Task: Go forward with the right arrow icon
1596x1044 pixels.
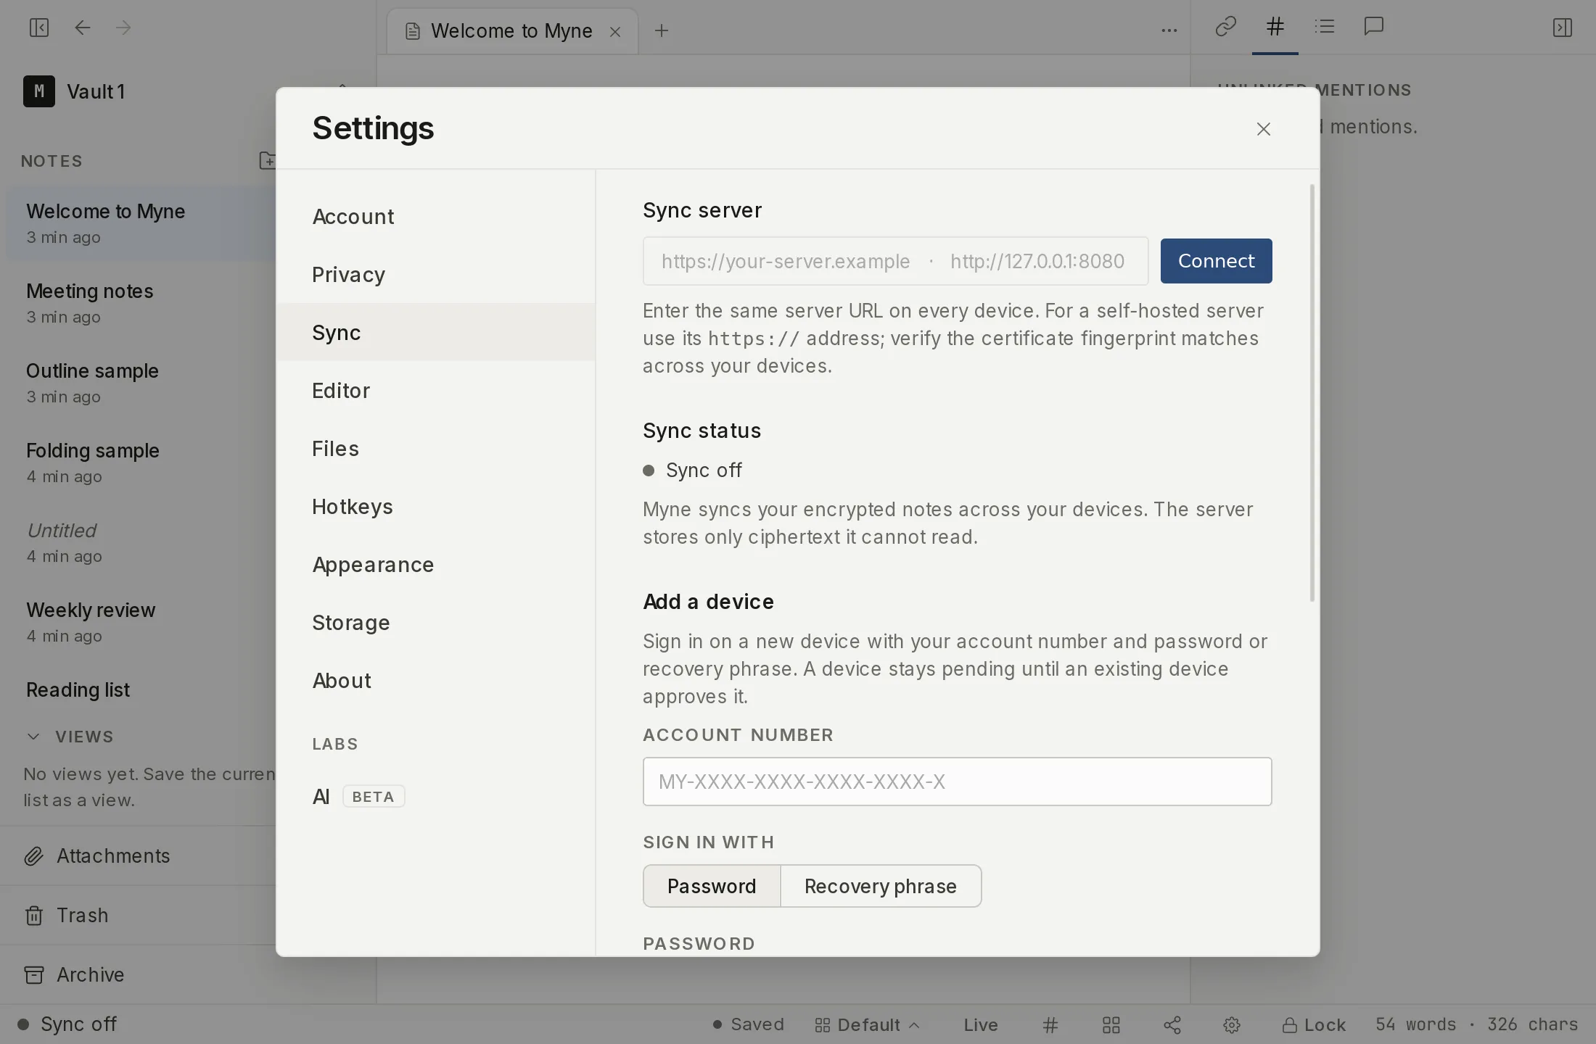Action: (x=123, y=28)
